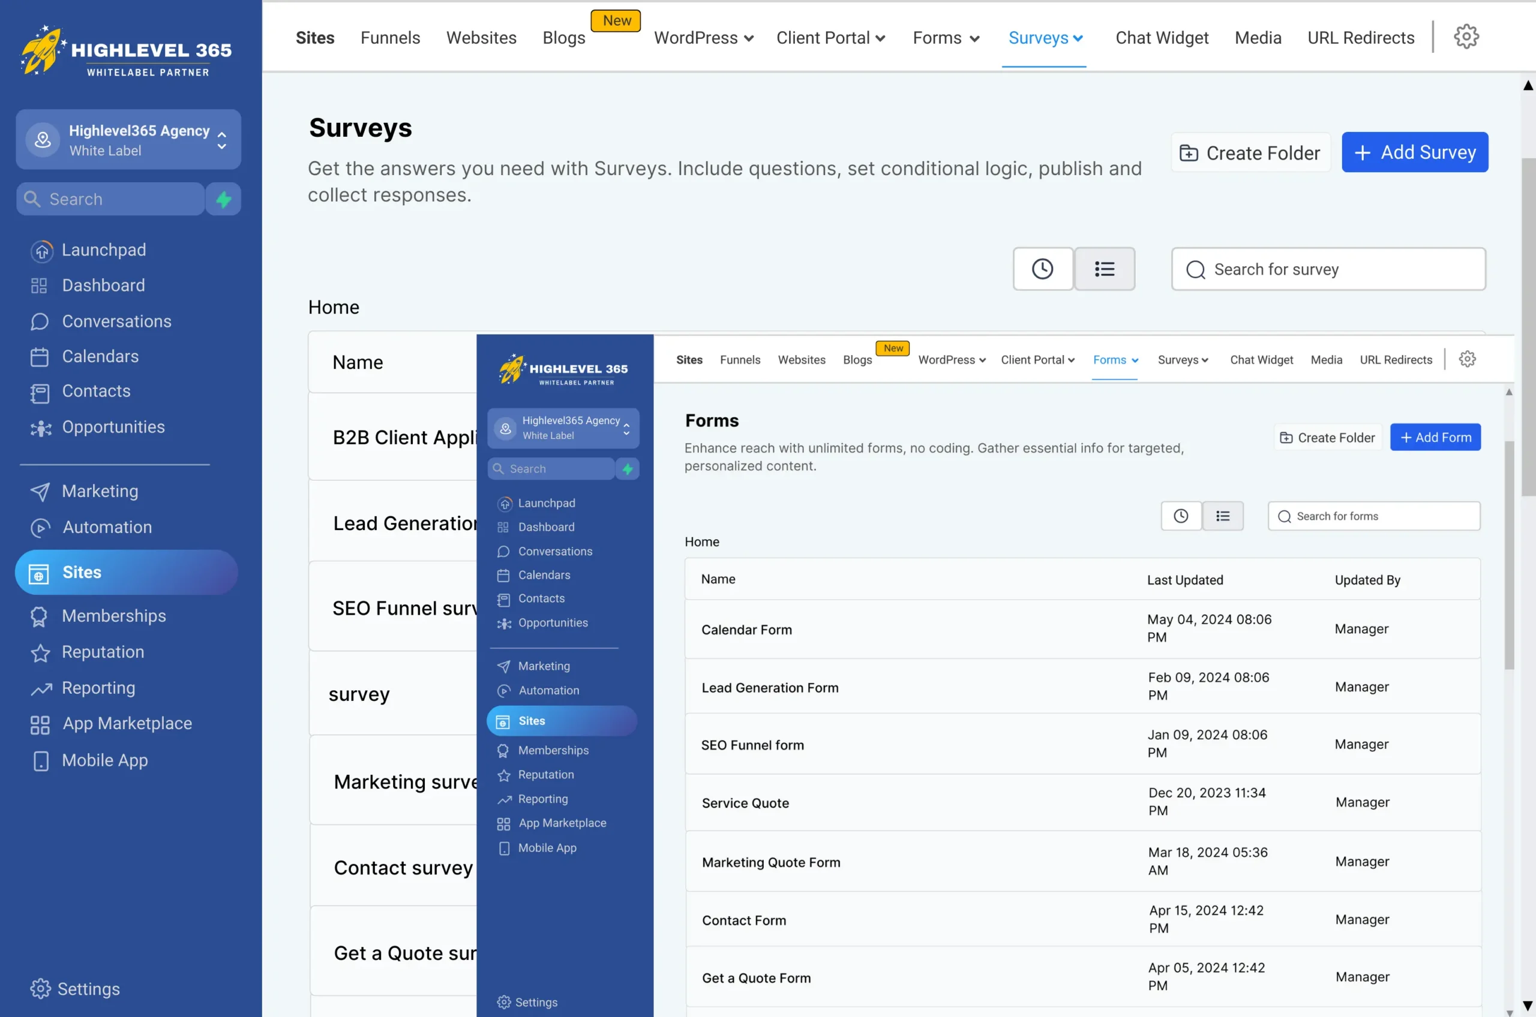Click the Add Survey button

1414,152
